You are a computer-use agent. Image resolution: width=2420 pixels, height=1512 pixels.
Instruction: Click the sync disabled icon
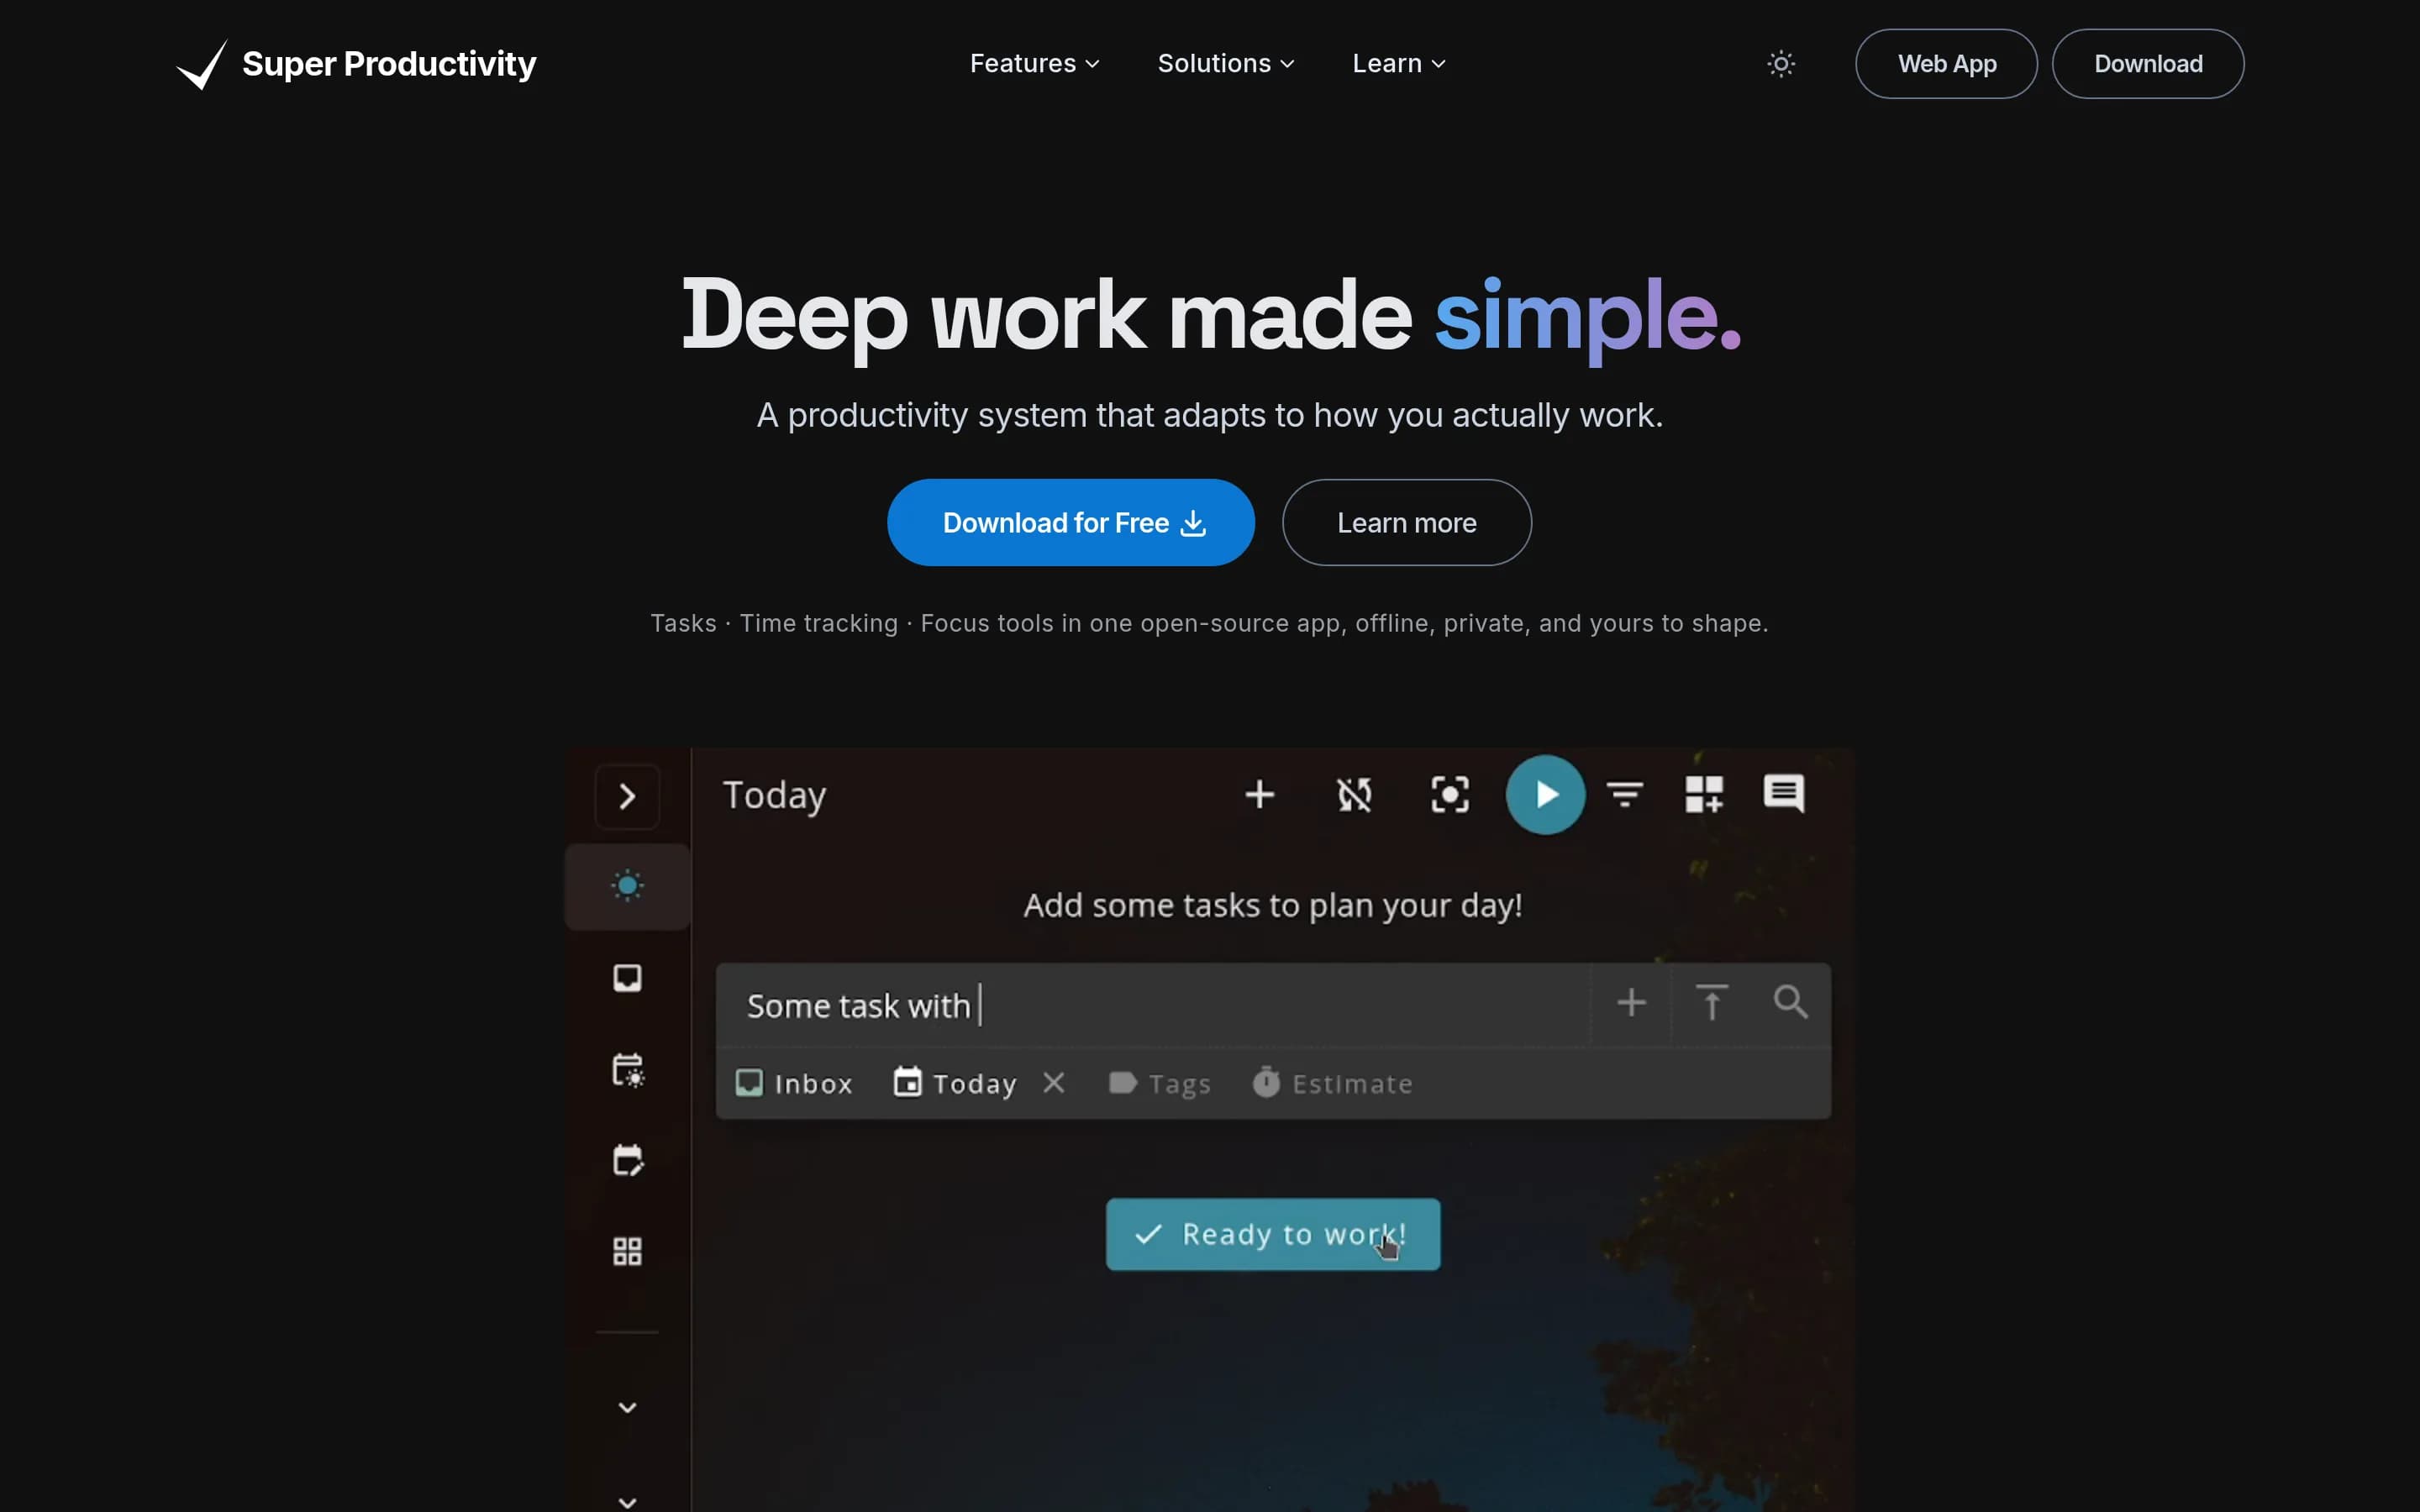[x=1355, y=795]
